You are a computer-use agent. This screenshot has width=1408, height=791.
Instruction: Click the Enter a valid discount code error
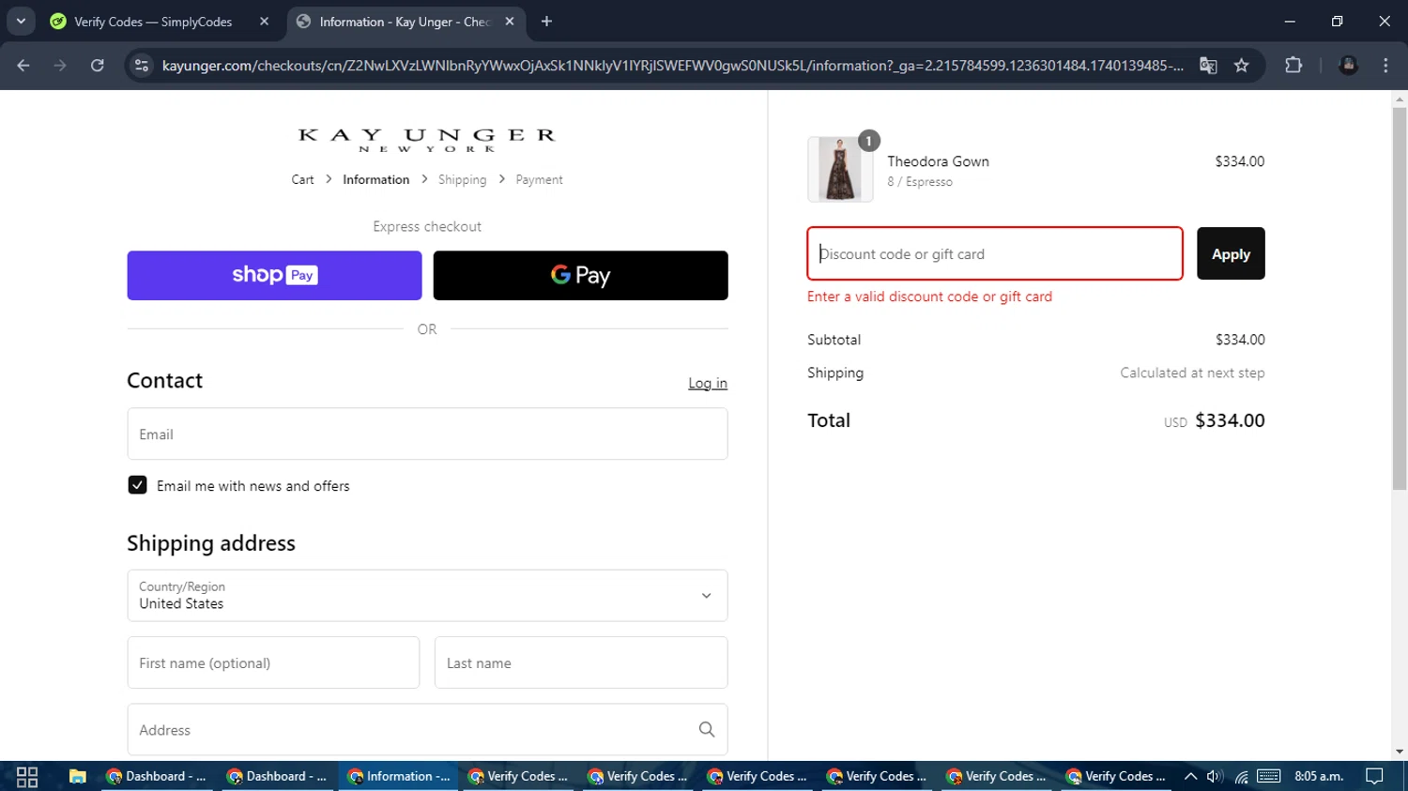[929, 297]
